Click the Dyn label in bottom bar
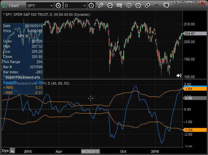 [5, 150]
